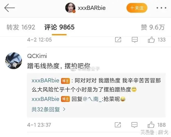
Task: Open the three-dots more options menu
Action: [x=161, y=8]
